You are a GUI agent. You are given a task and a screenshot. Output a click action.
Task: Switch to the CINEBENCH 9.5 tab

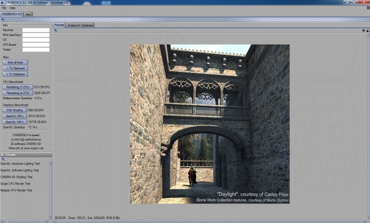(x=12, y=14)
